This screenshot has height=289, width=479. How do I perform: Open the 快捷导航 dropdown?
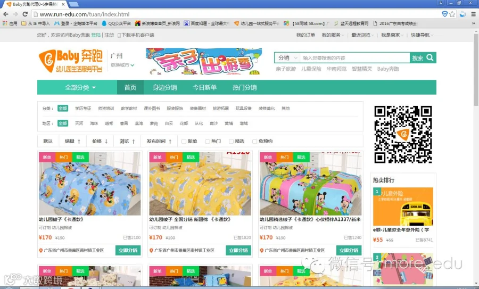(422, 35)
